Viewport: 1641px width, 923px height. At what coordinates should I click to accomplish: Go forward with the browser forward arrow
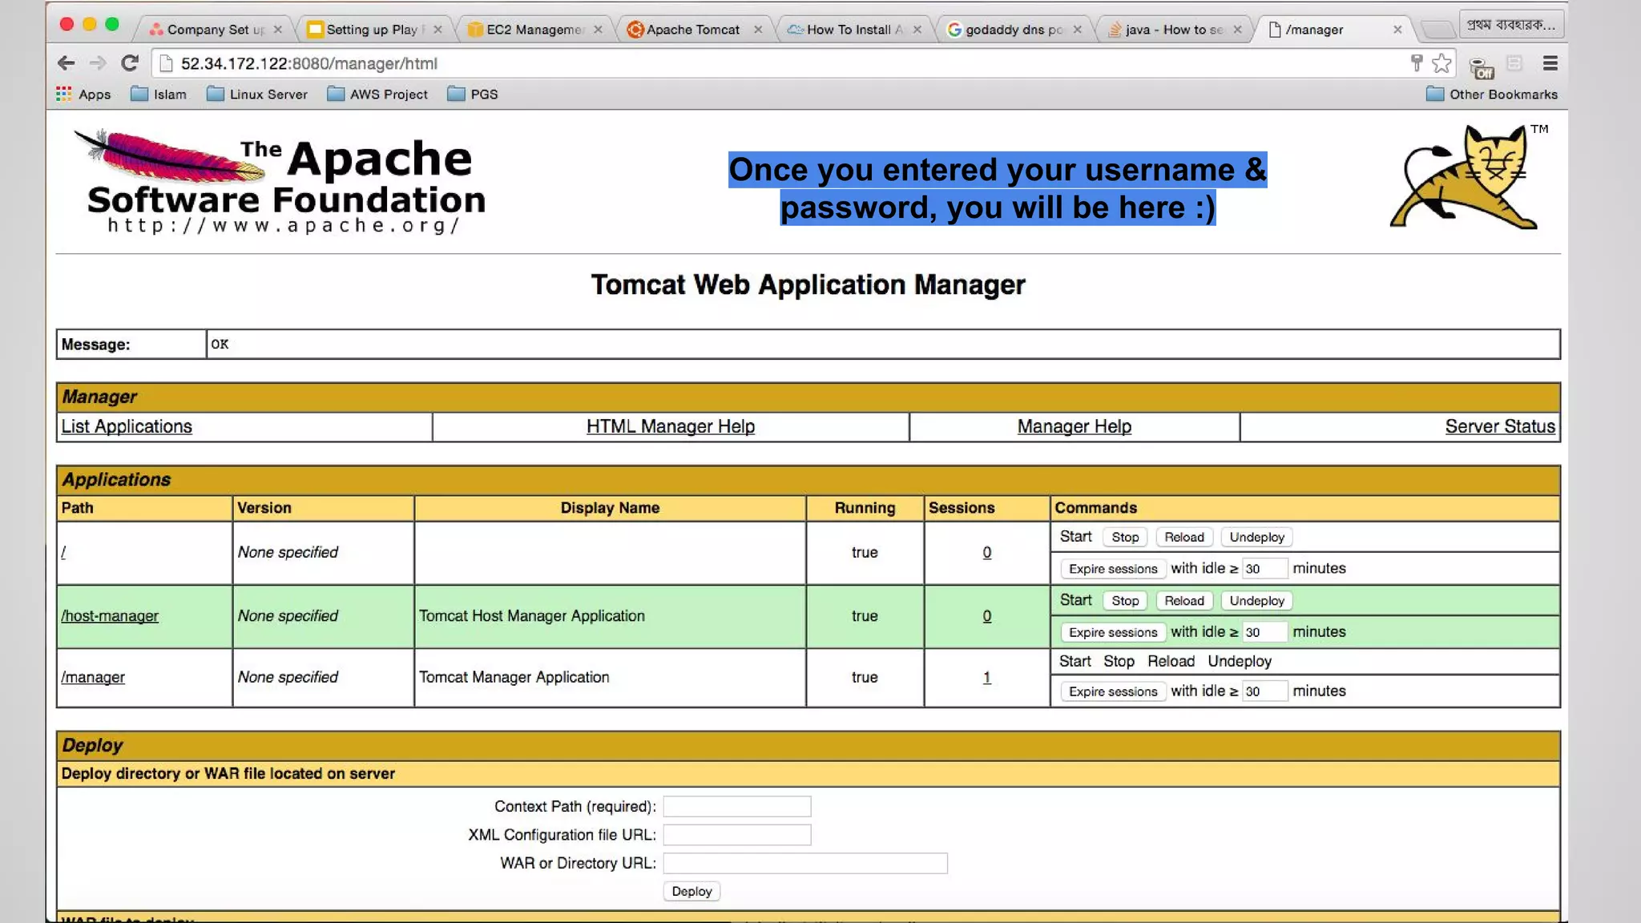(x=98, y=63)
